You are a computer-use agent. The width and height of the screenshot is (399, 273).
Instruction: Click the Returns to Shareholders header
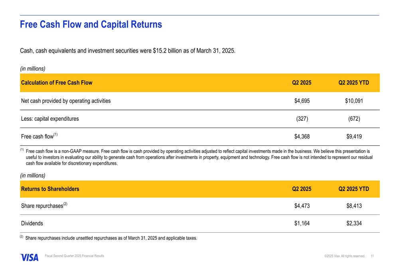pyautogui.click(x=50, y=189)
